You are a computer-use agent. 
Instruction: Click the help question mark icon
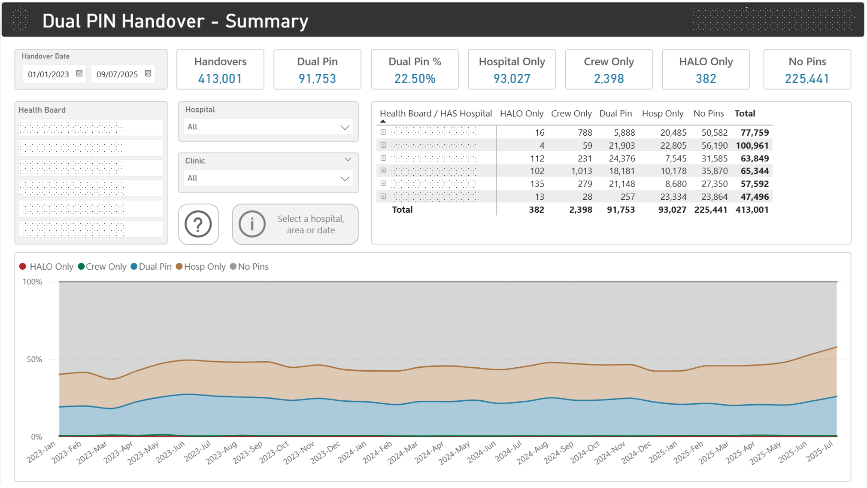click(198, 224)
